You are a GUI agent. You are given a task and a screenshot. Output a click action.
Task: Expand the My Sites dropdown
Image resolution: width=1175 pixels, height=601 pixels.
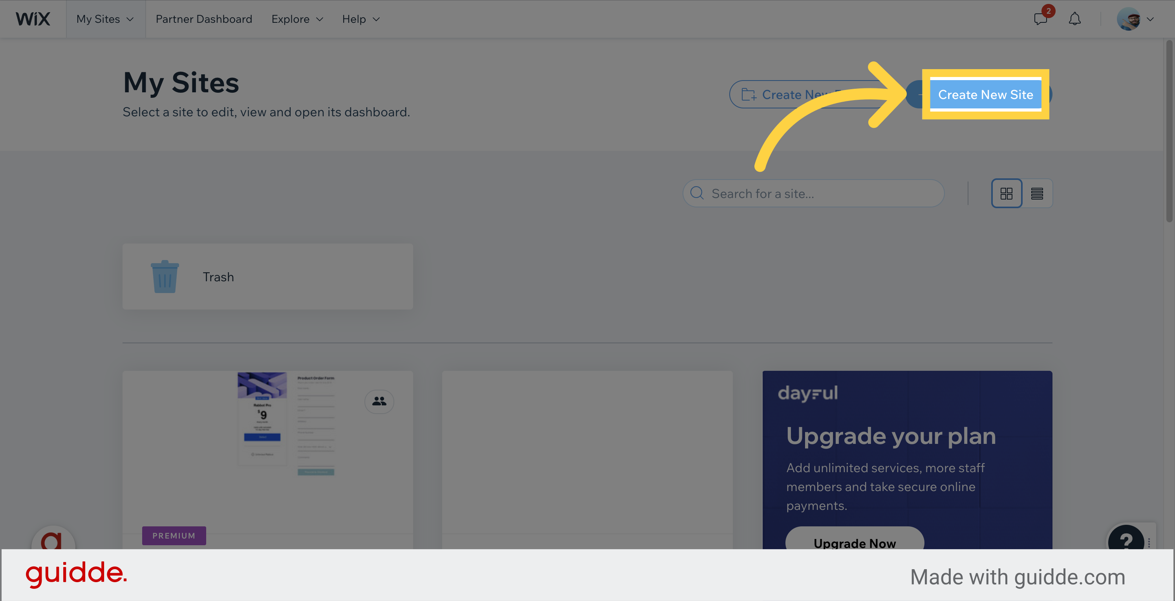105,19
